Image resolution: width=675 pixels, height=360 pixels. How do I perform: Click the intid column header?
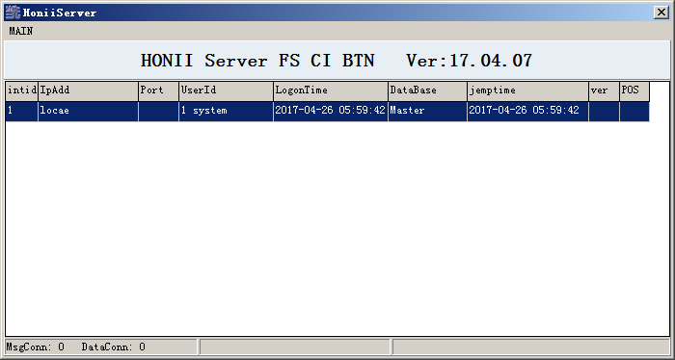pos(22,91)
